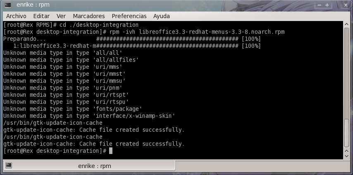Close the Konsole window with the x button
The image size is (353, 175).
tap(345, 5)
